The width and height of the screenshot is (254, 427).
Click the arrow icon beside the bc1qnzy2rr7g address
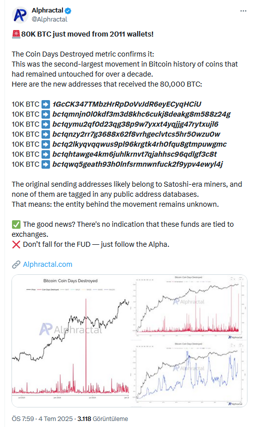(x=45, y=134)
